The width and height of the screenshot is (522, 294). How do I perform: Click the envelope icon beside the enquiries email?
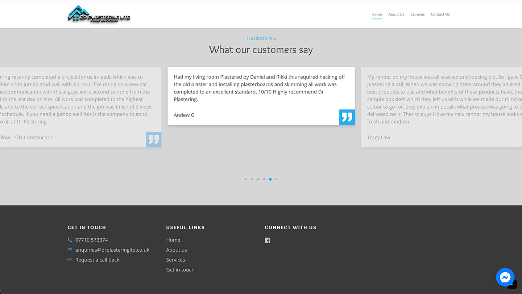point(70,250)
